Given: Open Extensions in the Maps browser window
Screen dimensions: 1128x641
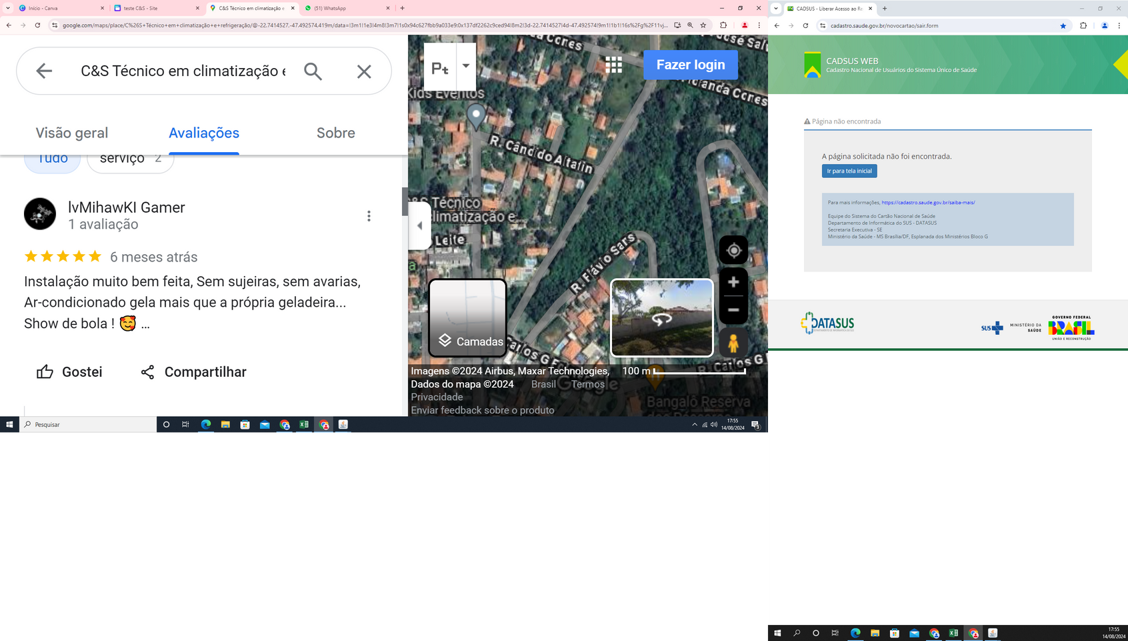Looking at the screenshot, I should 723,25.
